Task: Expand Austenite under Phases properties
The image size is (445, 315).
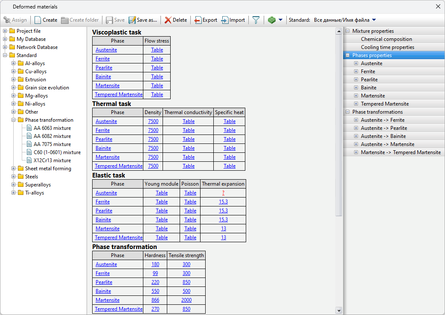Action: [356, 63]
